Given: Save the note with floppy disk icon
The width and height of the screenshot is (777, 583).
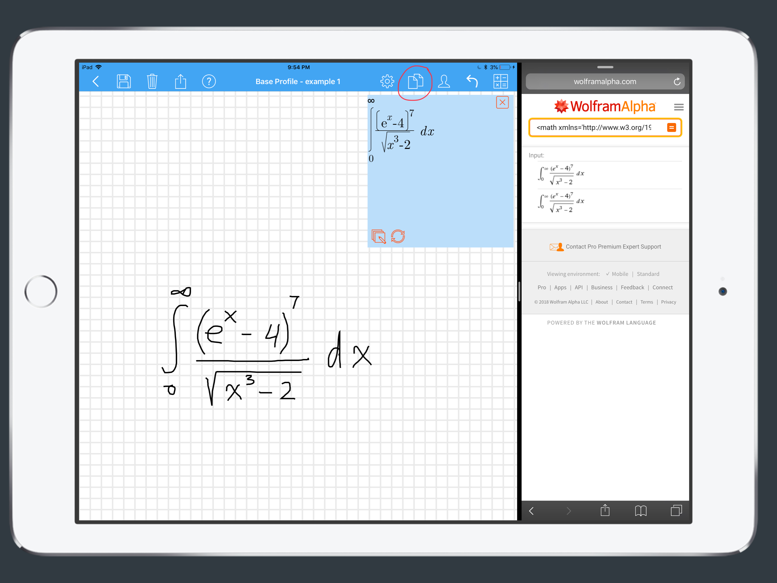Looking at the screenshot, I should tap(124, 82).
